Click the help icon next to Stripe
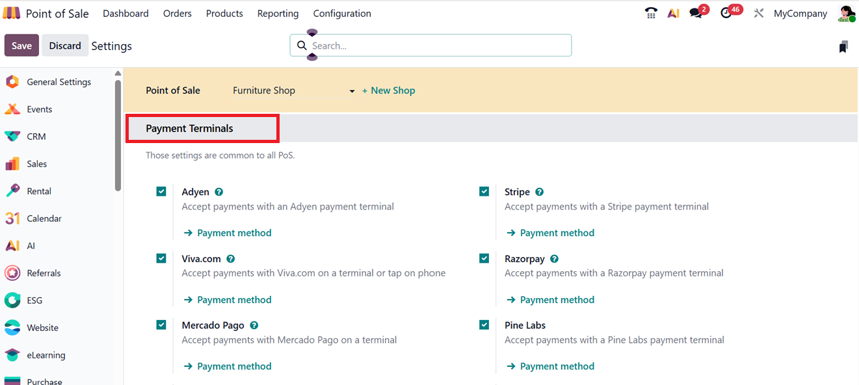Image resolution: width=859 pixels, height=385 pixels. coord(540,192)
